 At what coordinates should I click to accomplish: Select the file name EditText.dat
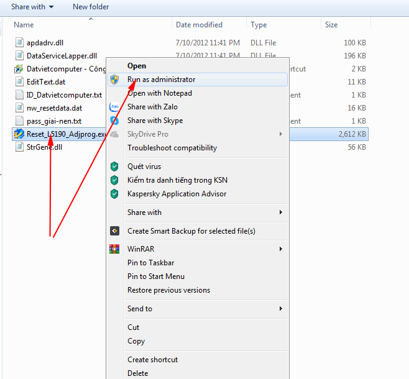46,82
